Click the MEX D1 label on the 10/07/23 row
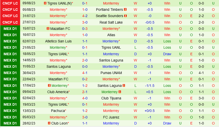 (x=10, y=35)
